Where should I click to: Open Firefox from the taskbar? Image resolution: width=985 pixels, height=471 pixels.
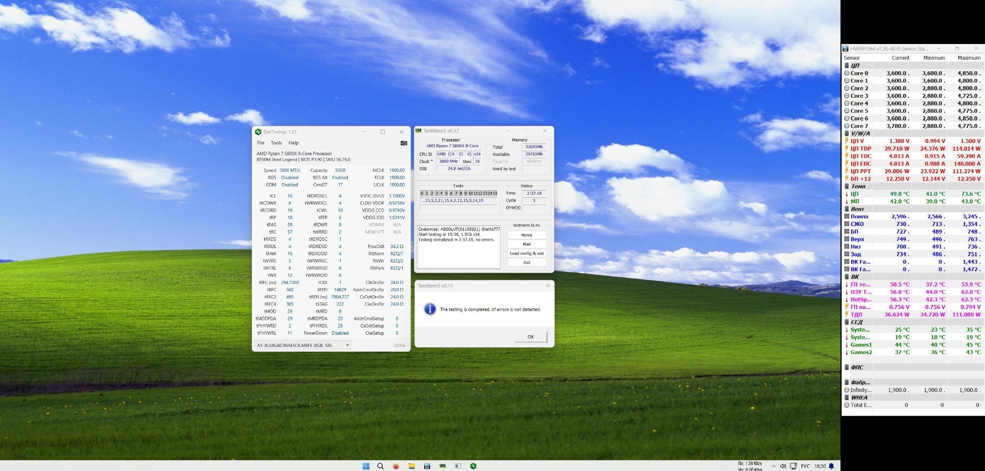pyautogui.click(x=396, y=466)
